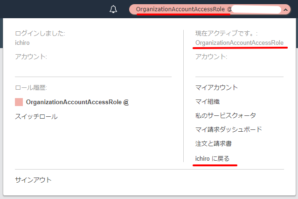
Task: Open 私のサービスクォータ menu entry
Action: (226, 115)
